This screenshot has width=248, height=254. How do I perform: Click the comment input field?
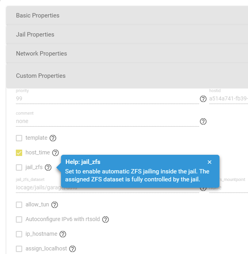107,121
